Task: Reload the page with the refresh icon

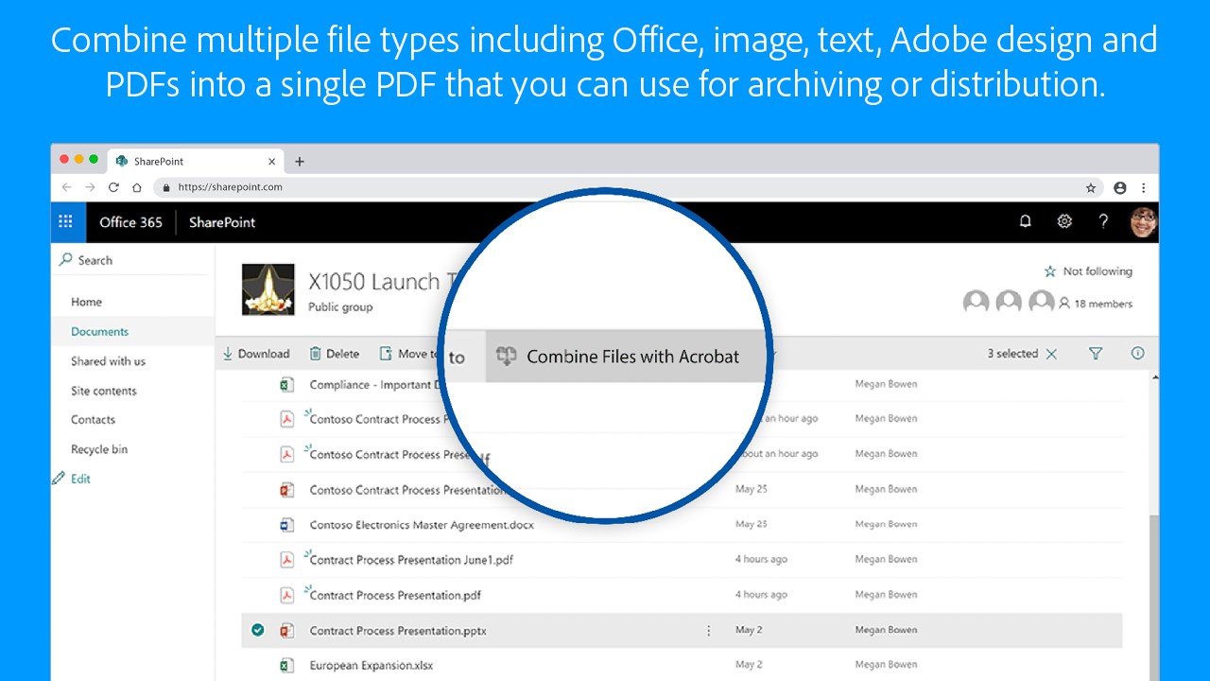Action: pyautogui.click(x=113, y=187)
